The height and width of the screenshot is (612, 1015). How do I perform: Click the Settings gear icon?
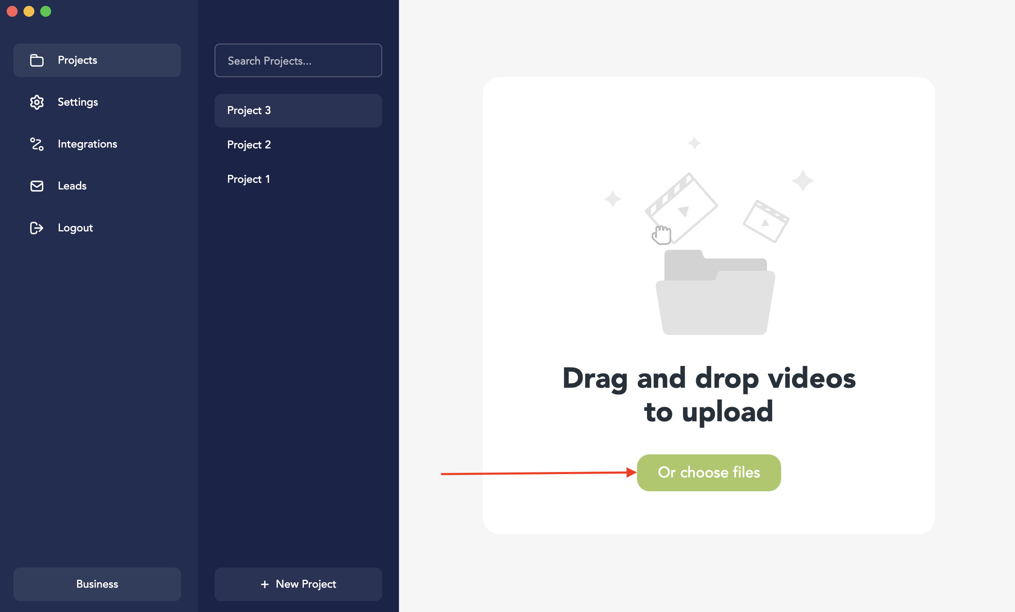tap(37, 102)
